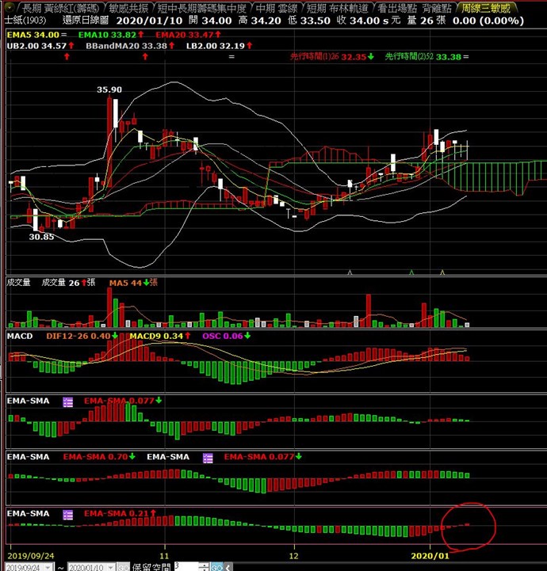The width and height of the screenshot is (547, 571).
Task: Open EMA-SMA 0.077 indicator settings icon
Action: [68, 402]
